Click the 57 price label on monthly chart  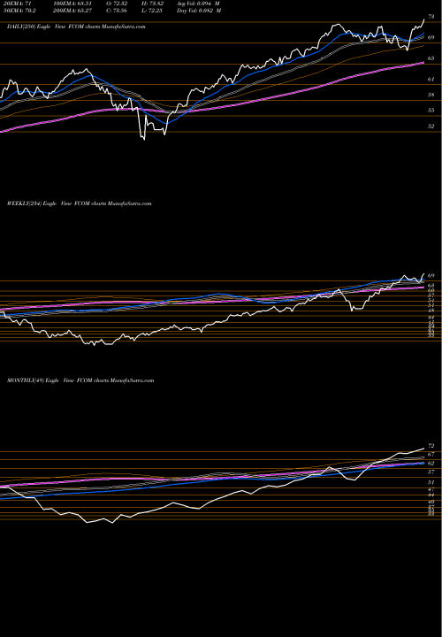click(x=431, y=472)
